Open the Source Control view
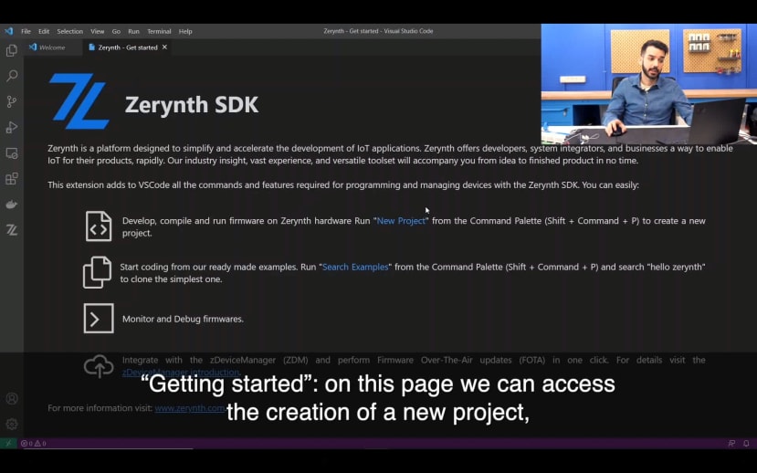757x473 pixels. click(12, 101)
